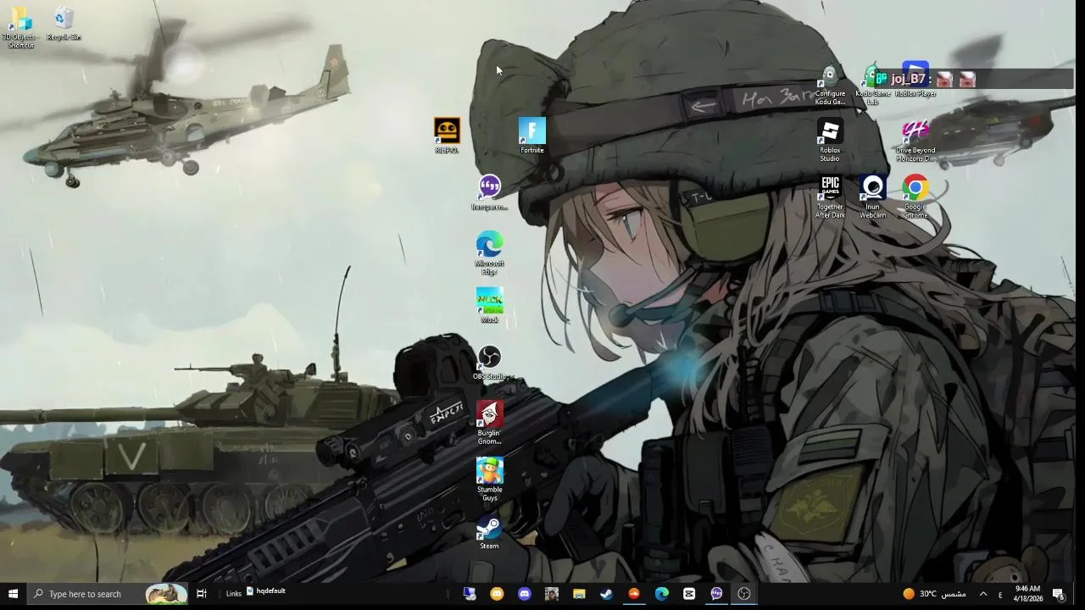Open the 9:46 AM clock and calendar
Image resolution: width=1085 pixels, height=610 pixels.
click(1027, 594)
